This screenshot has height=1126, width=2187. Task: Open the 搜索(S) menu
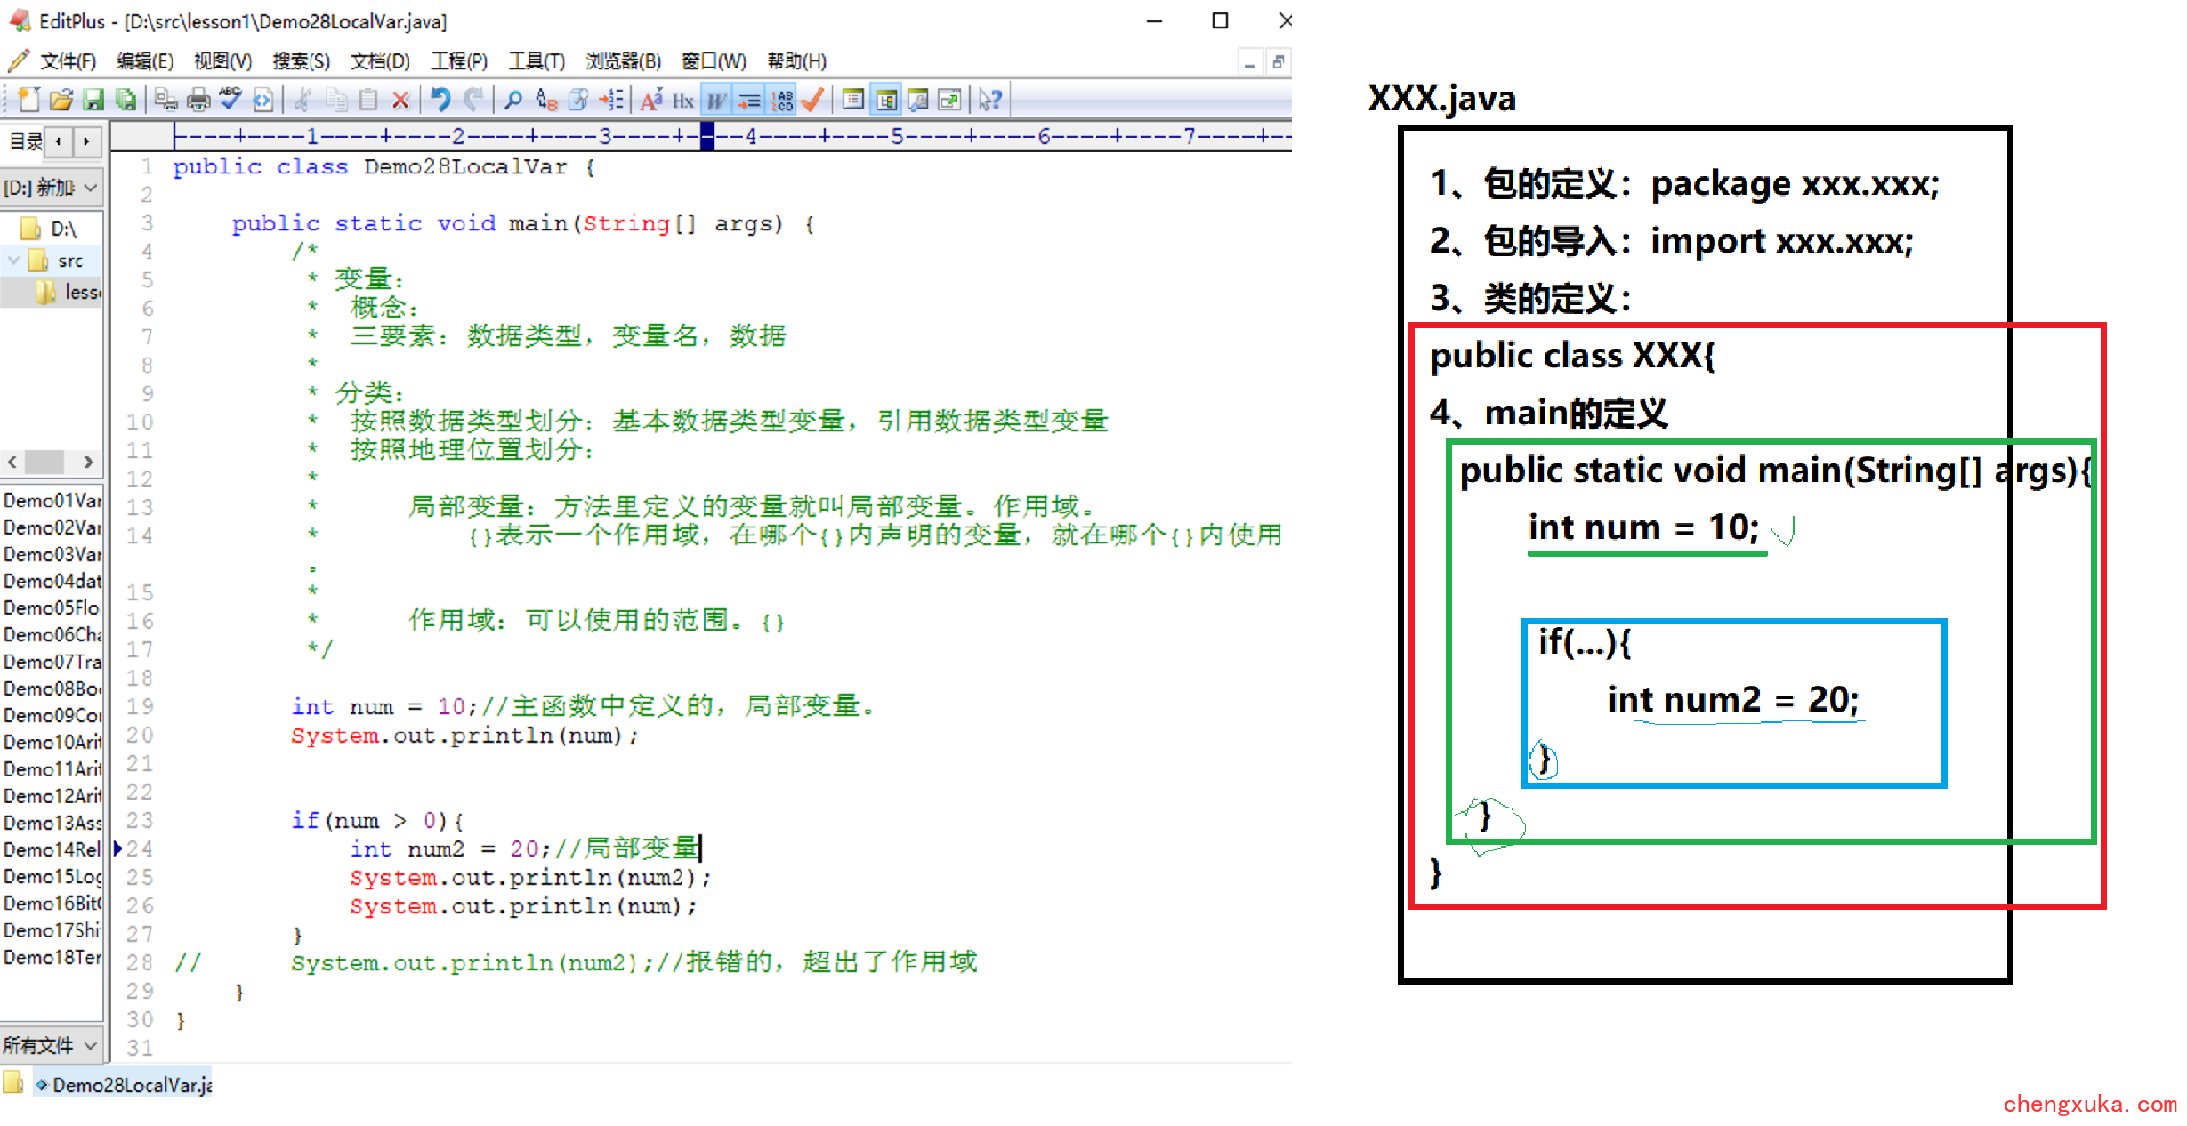coord(301,60)
